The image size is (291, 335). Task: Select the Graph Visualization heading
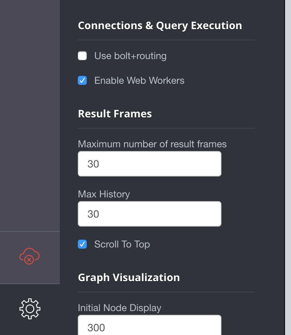point(129,278)
